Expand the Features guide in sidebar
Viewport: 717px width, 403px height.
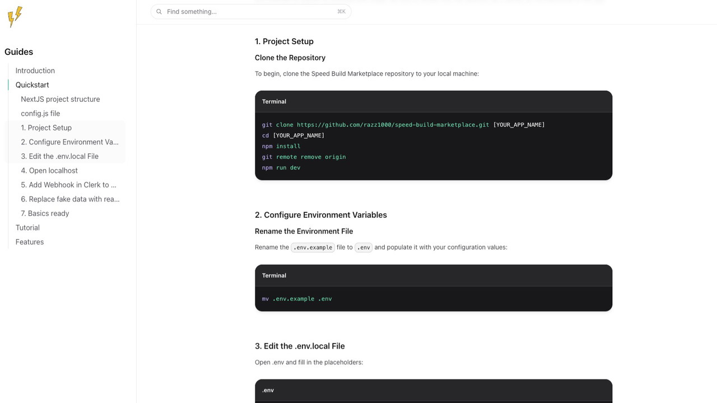point(30,242)
